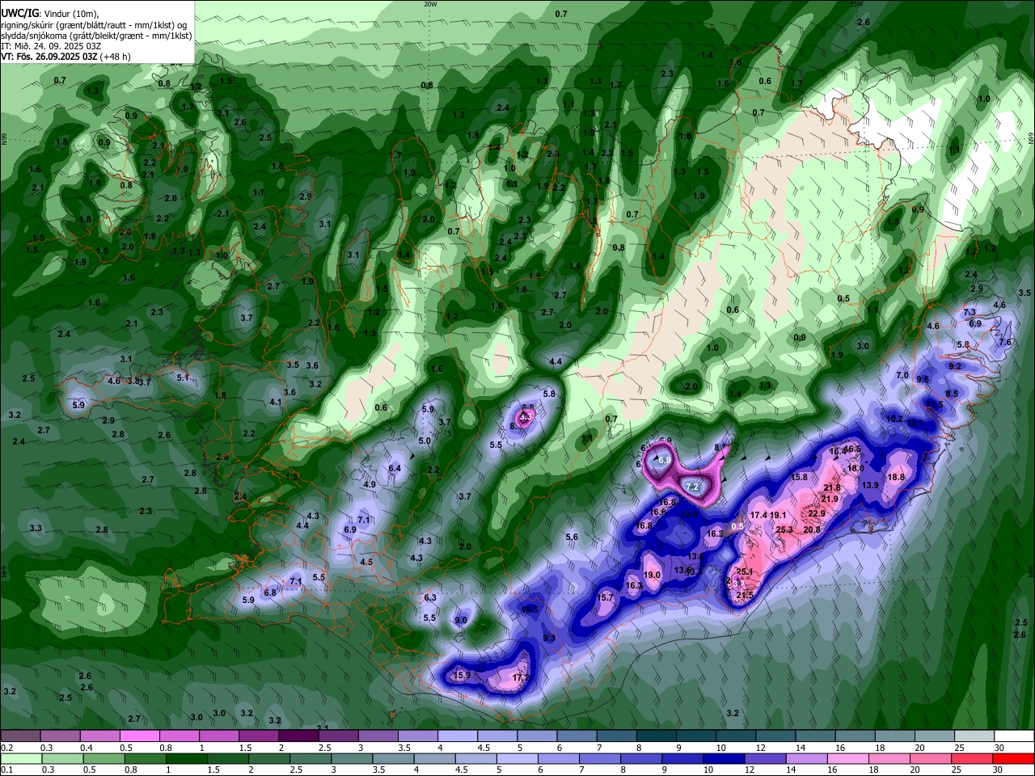1035x776 pixels.
Task: Click the 15.7 value label
Action: pos(606,598)
